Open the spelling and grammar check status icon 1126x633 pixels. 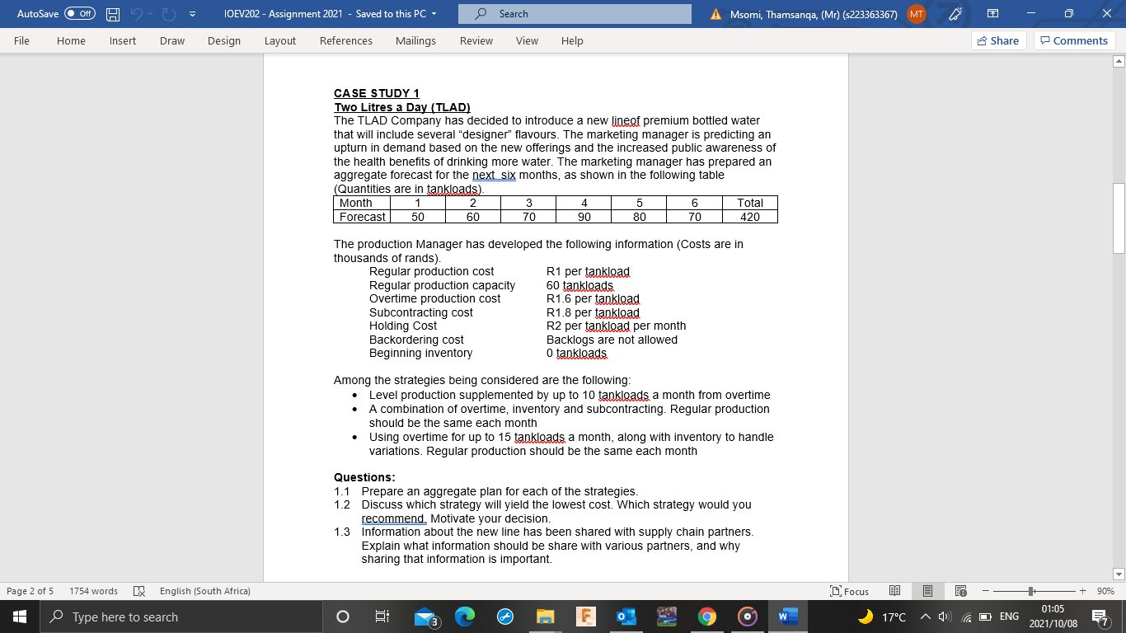click(x=138, y=591)
